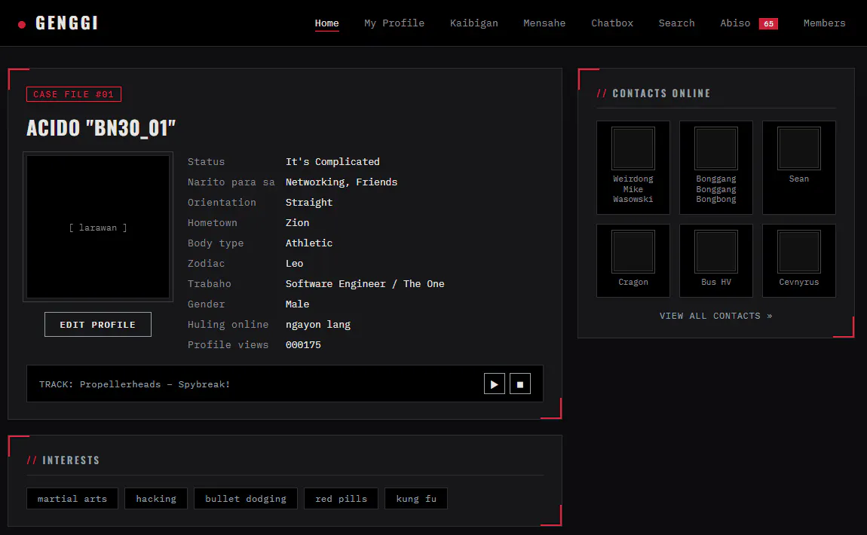Click the 000175 profile views count

click(303, 345)
